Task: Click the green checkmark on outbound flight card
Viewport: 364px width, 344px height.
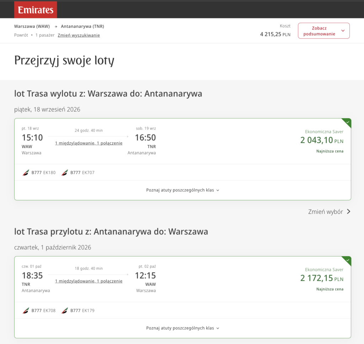Action: [x=348, y=122]
